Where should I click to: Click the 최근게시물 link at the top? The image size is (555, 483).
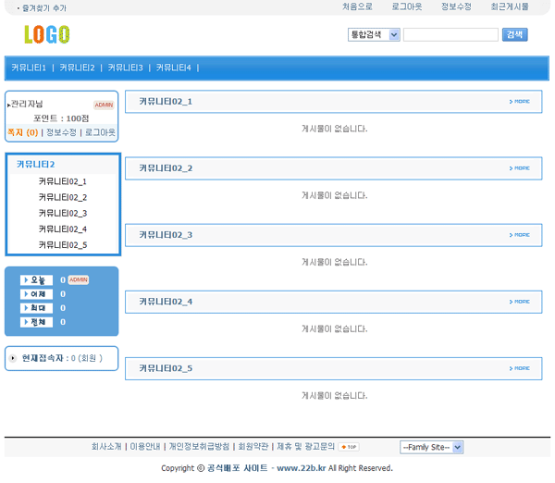click(x=510, y=6)
